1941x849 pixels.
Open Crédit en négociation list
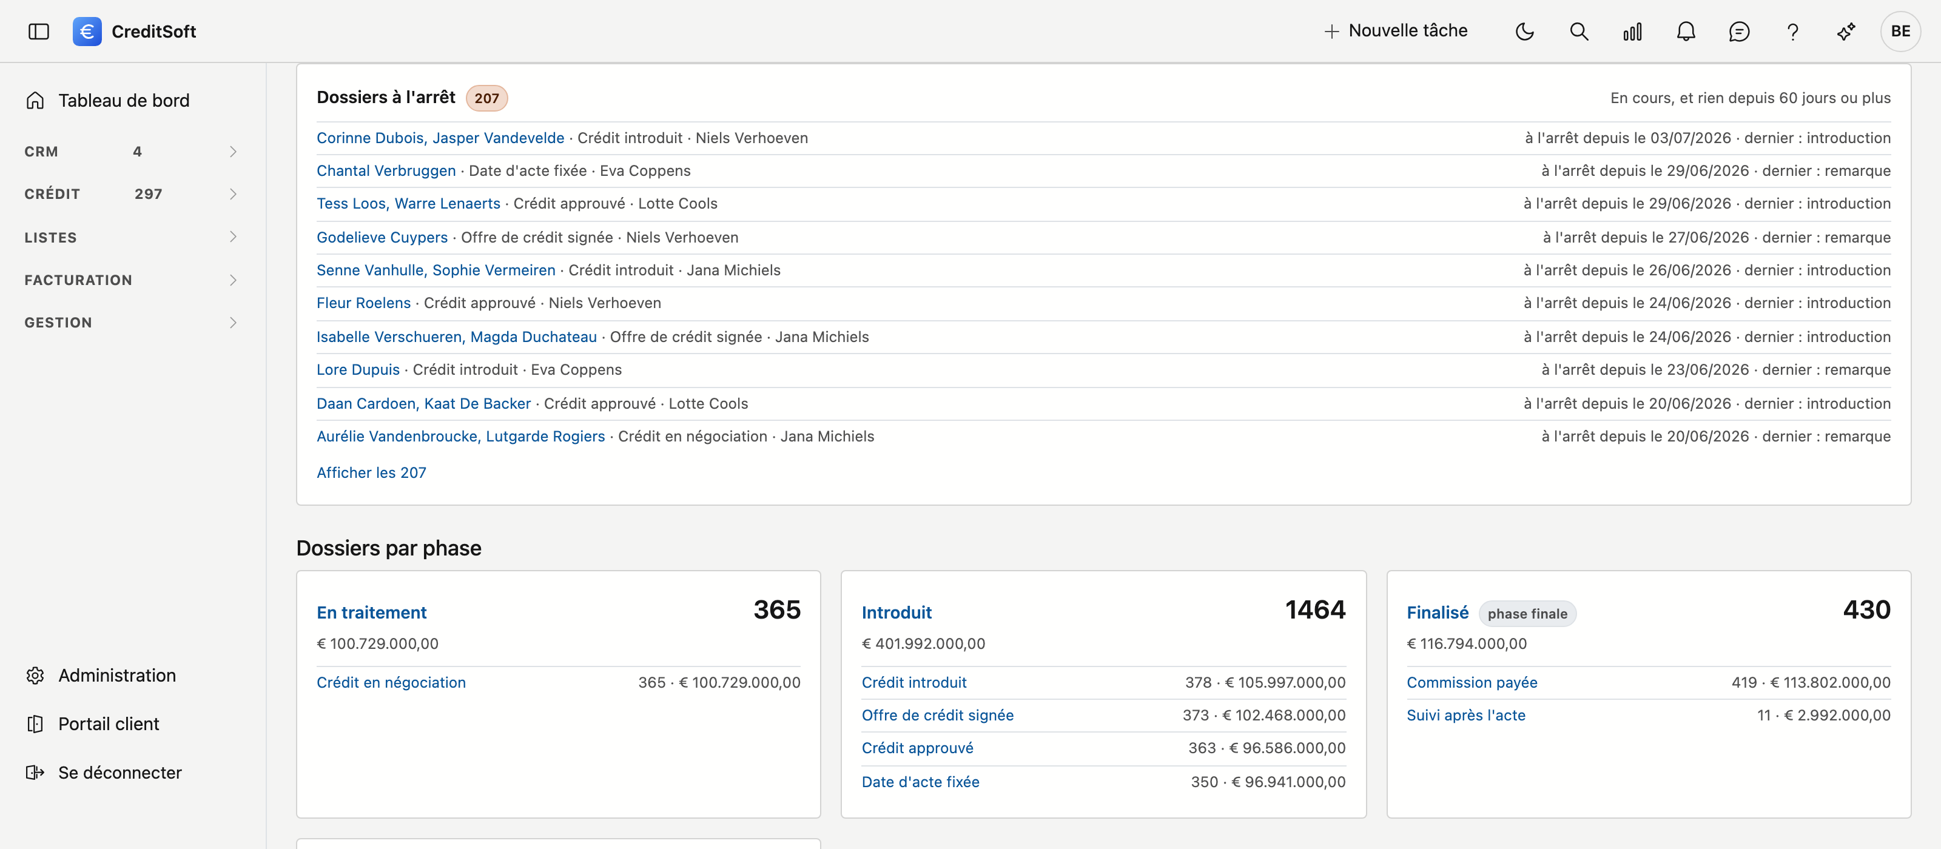tap(391, 682)
